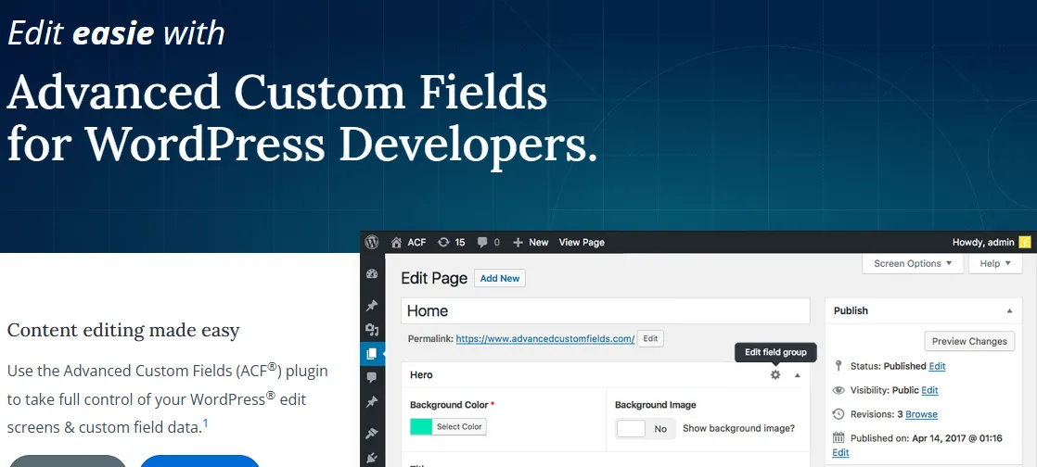Click the yellow admin avatar
Image resolution: width=1037 pixels, height=467 pixels.
coord(1024,243)
